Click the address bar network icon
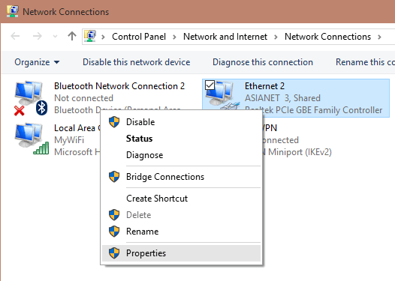 pos(90,36)
